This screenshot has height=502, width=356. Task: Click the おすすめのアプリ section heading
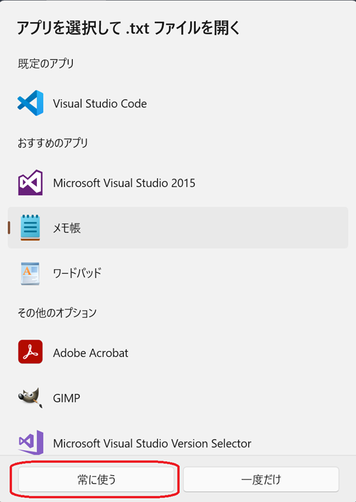tap(53, 143)
